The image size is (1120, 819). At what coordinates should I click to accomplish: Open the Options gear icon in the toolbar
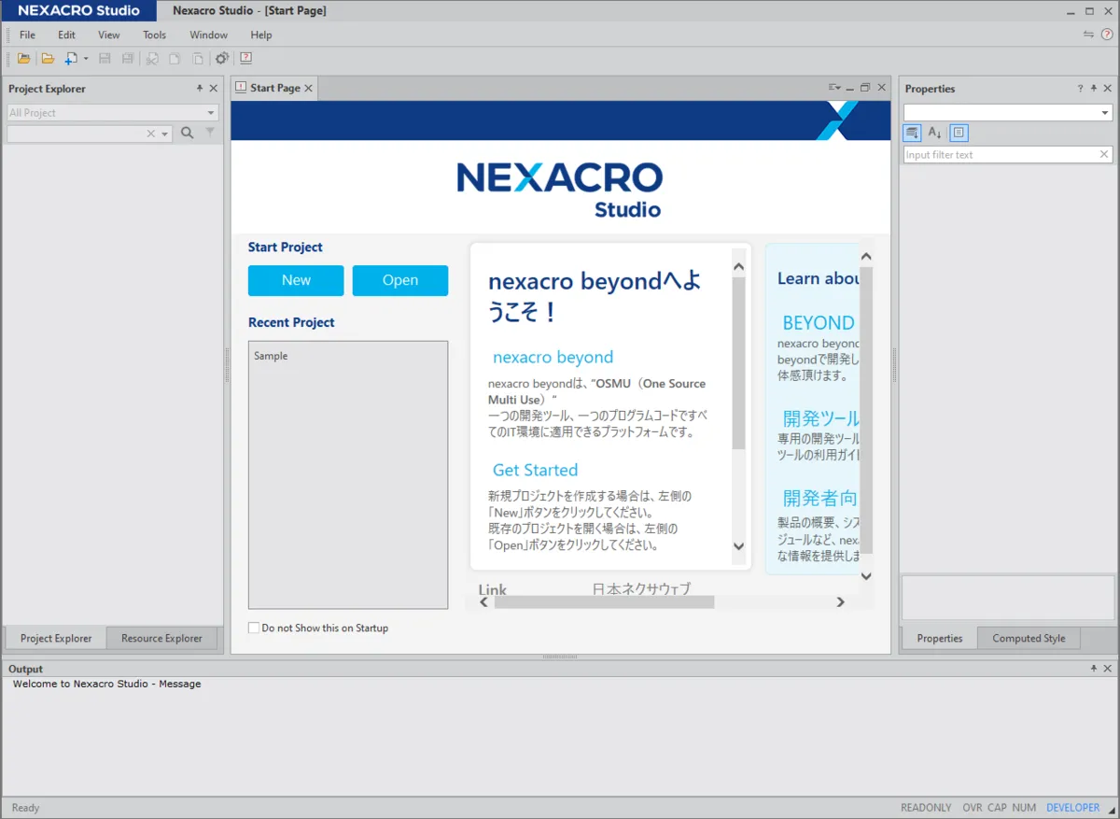point(221,58)
